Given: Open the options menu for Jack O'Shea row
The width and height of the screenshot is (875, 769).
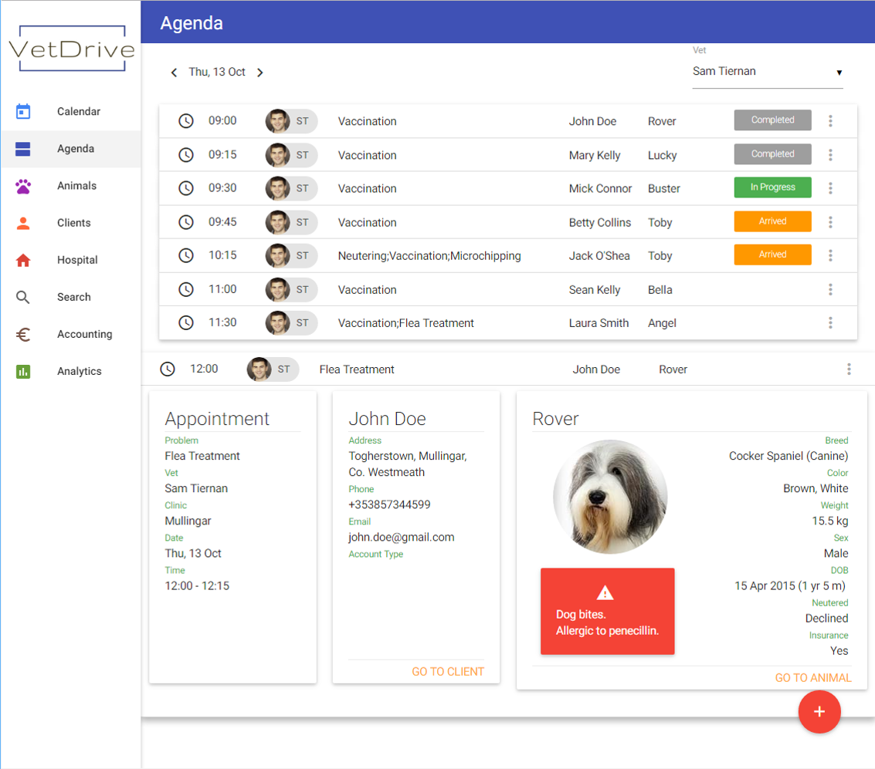Looking at the screenshot, I should (x=830, y=256).
